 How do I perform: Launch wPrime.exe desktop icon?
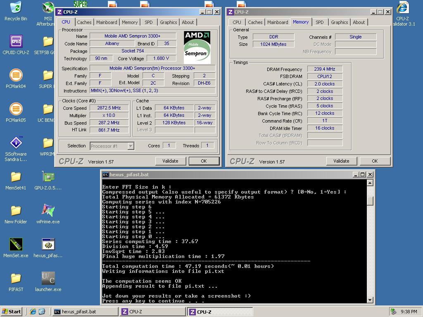tap(48, 214)
